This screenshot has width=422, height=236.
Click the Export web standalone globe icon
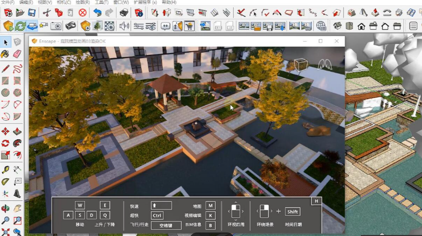point(321,26)
